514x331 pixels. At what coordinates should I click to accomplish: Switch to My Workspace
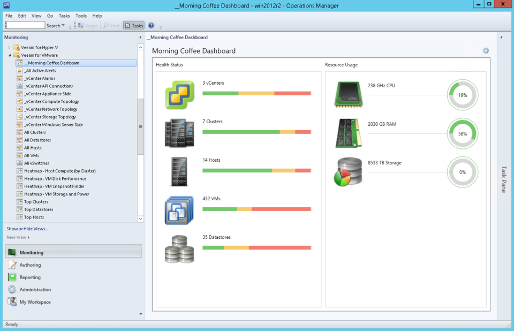pos(73,302)
